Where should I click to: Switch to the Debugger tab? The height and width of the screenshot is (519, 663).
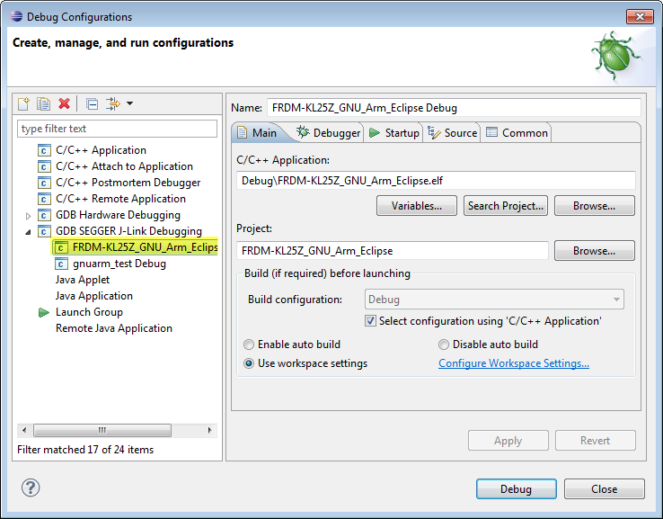pyautogui.click(x=329, y=133)
